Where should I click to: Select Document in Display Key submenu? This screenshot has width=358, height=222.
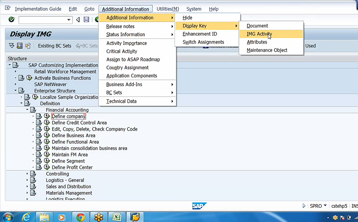coord(271,26)
